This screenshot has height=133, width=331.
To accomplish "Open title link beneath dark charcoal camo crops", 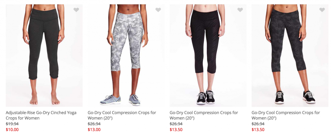I will (286, 115).
